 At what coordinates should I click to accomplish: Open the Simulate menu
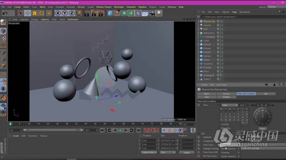pyautogui.click(x=71, y=7)
